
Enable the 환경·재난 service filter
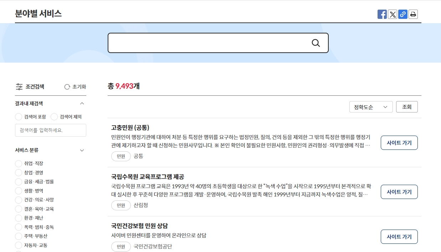click(18, 218)
